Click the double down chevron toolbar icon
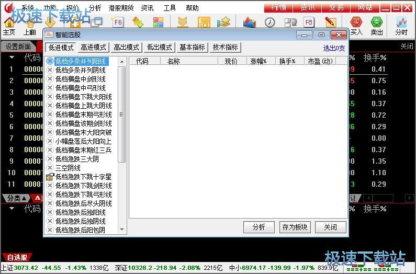The width and height of the screenshot is (416, 274). (x=183, y=22)
